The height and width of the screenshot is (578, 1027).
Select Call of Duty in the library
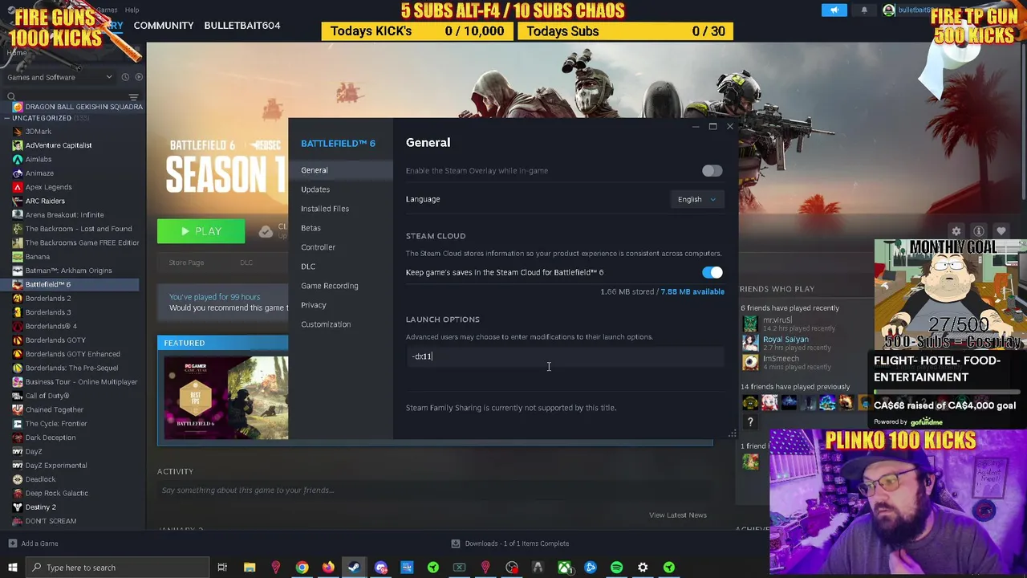(x=47, y=396)
